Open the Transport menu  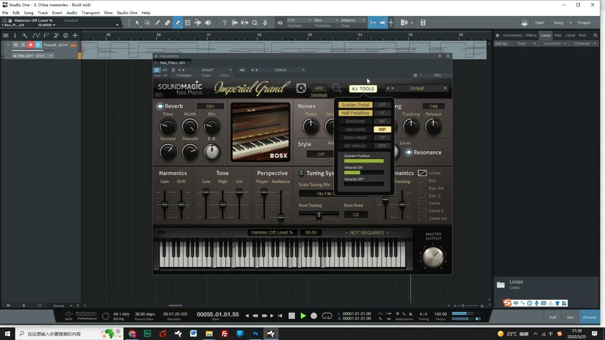tap(90, 13)
